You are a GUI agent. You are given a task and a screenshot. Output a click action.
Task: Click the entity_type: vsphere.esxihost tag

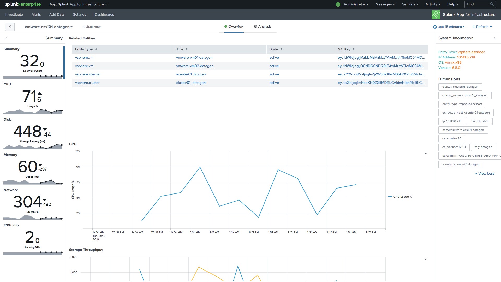coord(462,104)
